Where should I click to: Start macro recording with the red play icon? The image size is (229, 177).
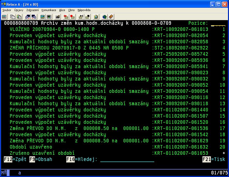tap(66, 17)
